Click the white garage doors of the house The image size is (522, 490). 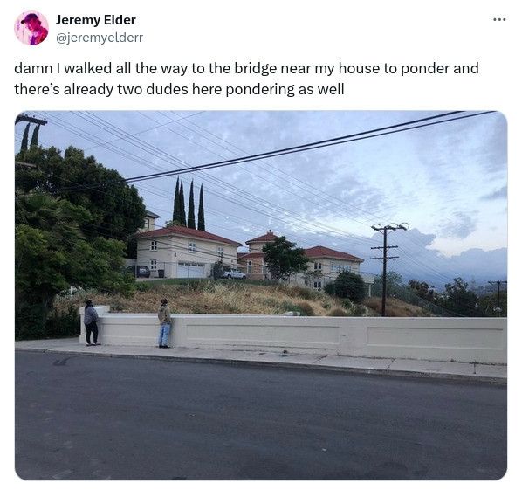pyautogui.click(x=190, y=270)
